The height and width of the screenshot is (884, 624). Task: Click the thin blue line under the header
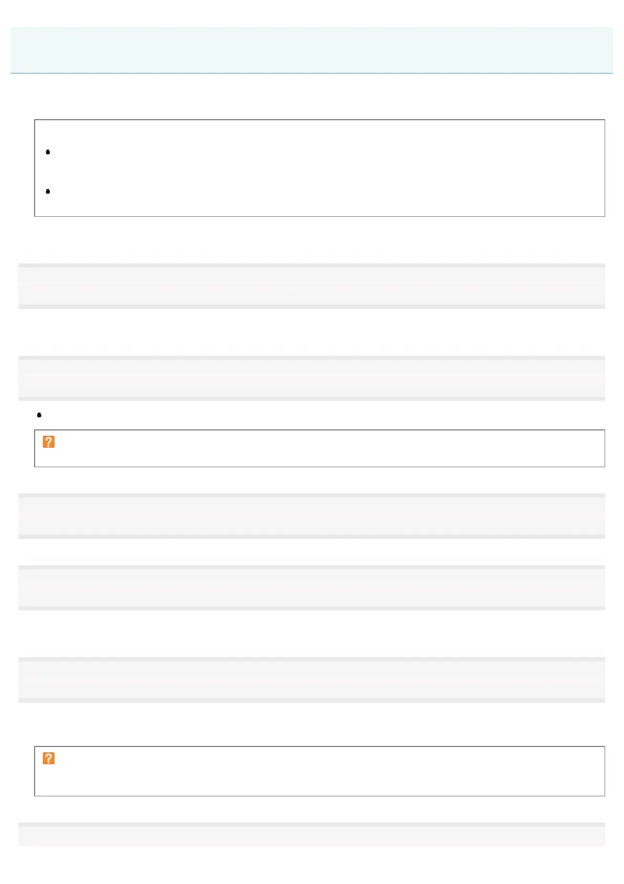pyautogui.click(x=311, y=73)
